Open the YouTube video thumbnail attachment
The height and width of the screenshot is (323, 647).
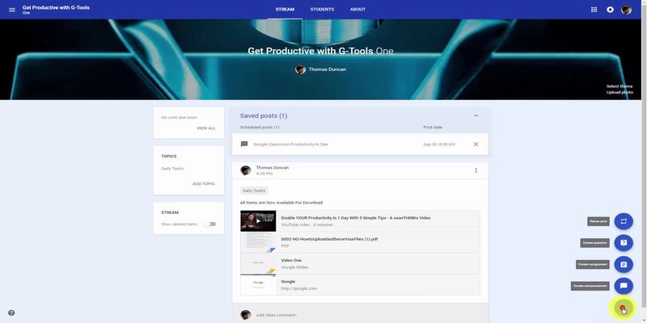coord(258,220)
